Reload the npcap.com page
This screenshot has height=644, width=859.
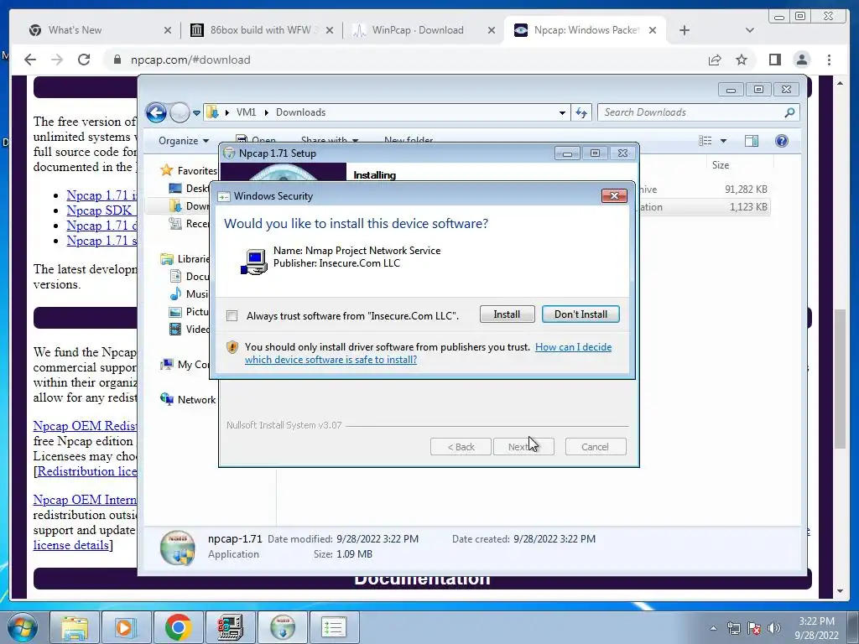pyautogui.click(x=83, y=60)
